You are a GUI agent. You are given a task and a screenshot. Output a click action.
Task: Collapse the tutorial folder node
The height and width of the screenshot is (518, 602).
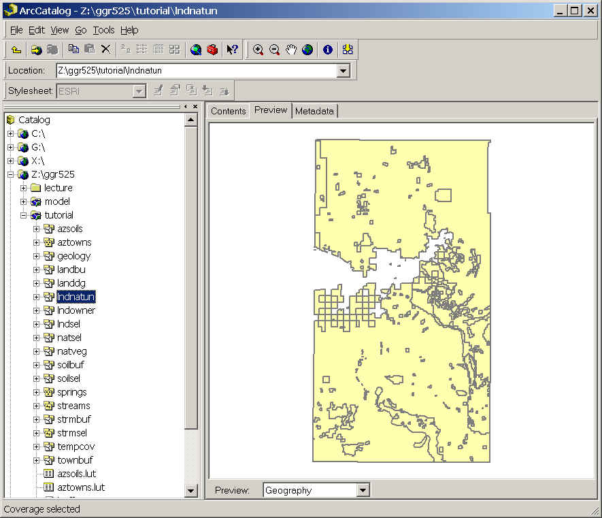coord(24,215)
